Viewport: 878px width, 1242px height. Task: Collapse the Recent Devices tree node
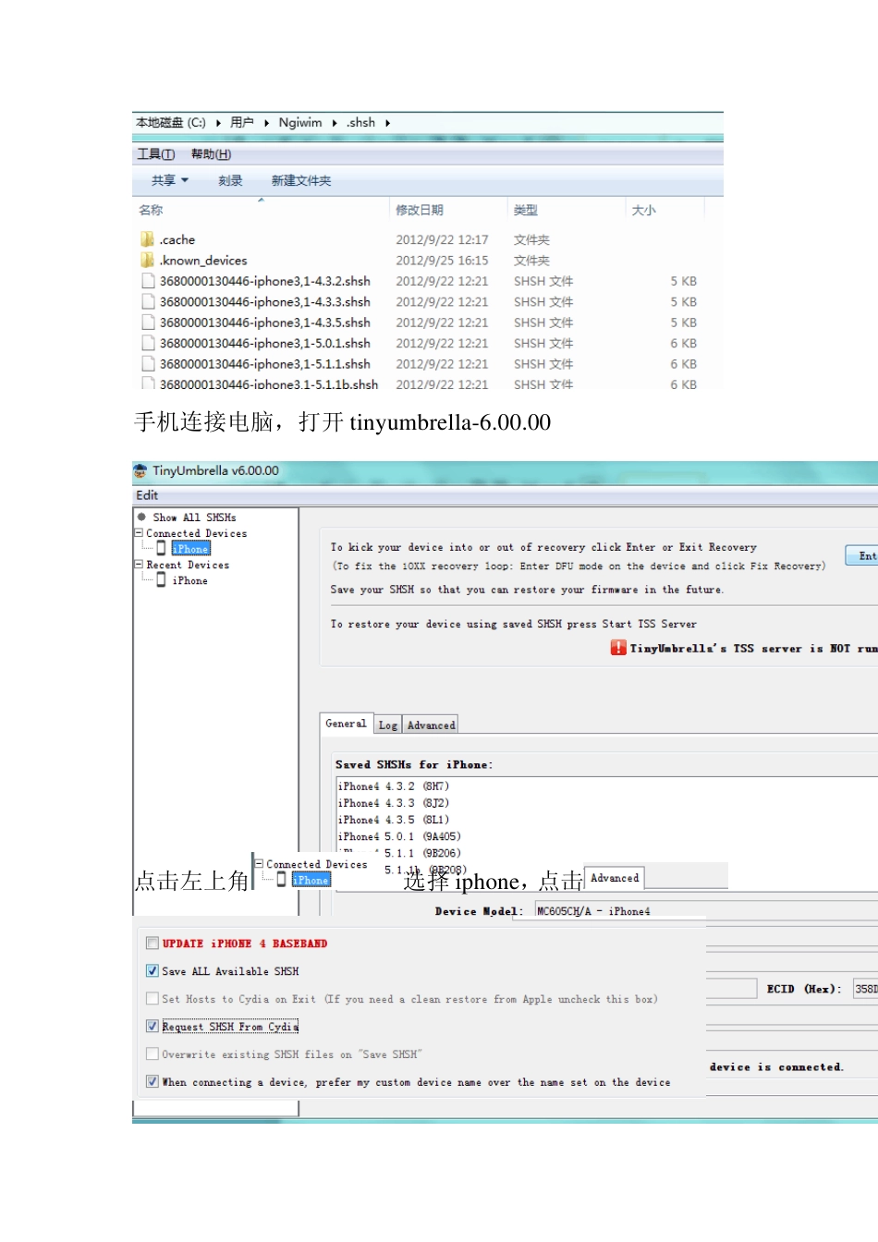(139, 565)
